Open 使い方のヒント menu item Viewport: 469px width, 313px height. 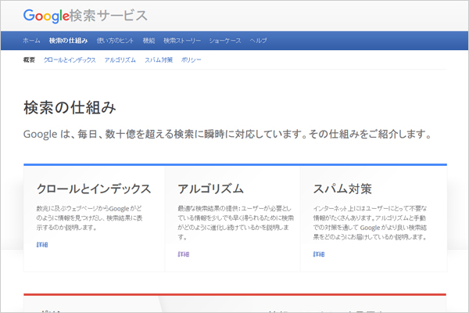pos(115,41)
